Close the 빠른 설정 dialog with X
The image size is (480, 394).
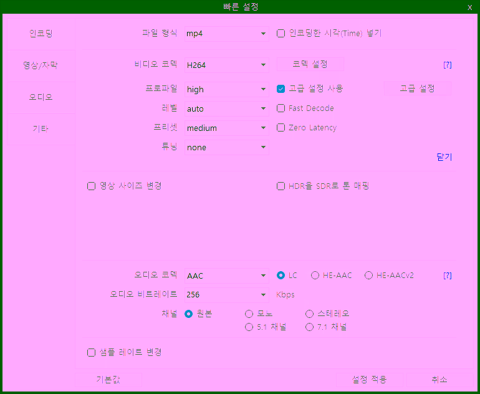[469, 7]
